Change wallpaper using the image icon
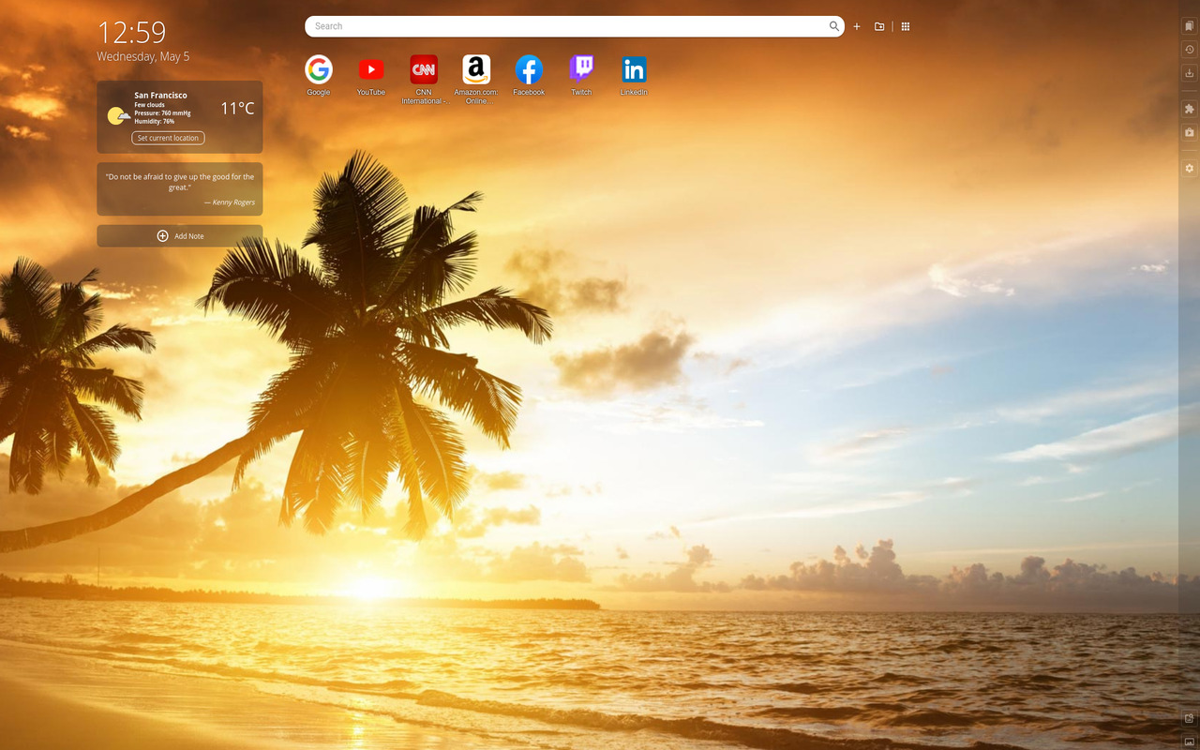 [1189, 741]
